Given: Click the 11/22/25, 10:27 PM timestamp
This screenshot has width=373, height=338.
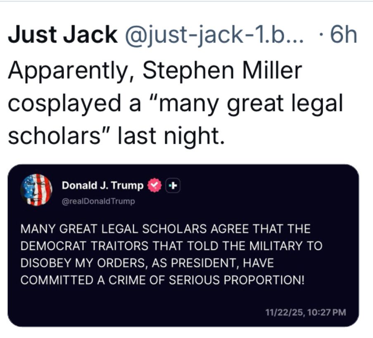Looking at the screenshot, I should [305, 312].
